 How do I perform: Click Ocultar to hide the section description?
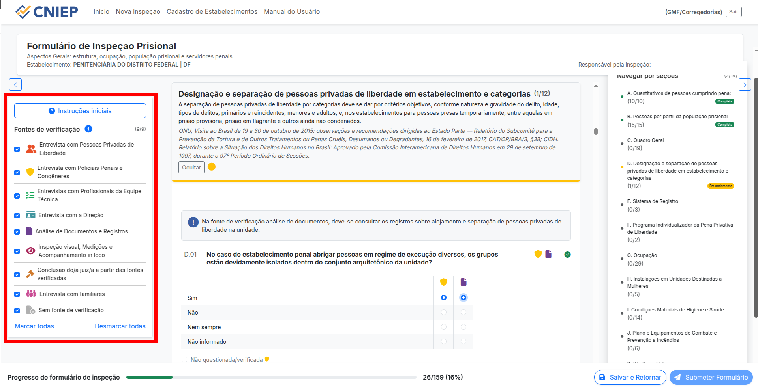click(191, 167)
